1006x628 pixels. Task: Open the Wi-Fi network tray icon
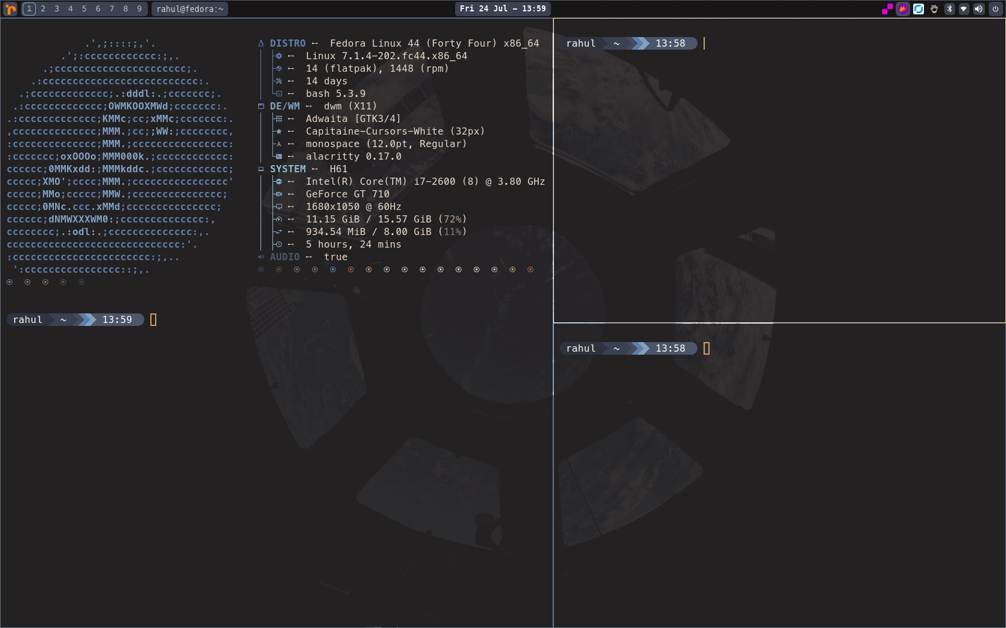tap(964, 9)
